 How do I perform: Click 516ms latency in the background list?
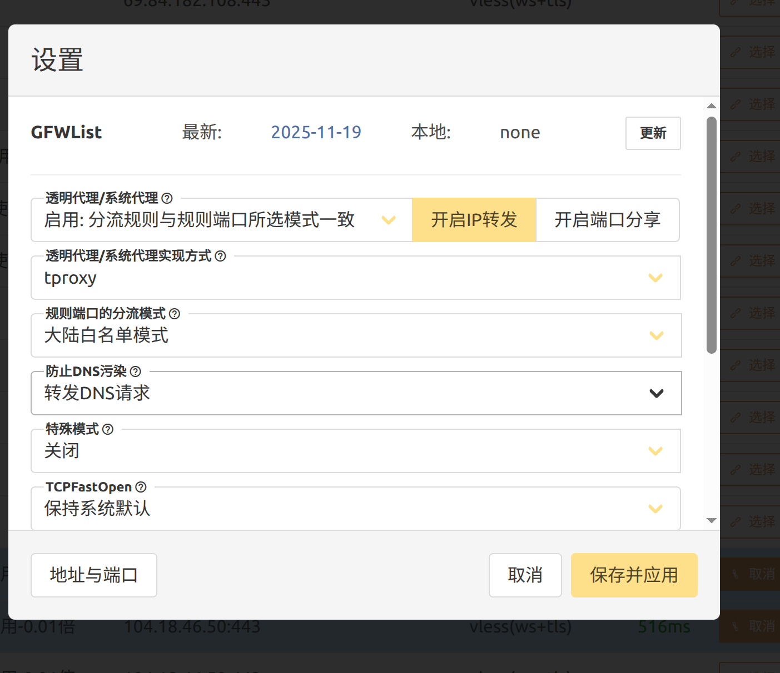(x=664, y=627)
